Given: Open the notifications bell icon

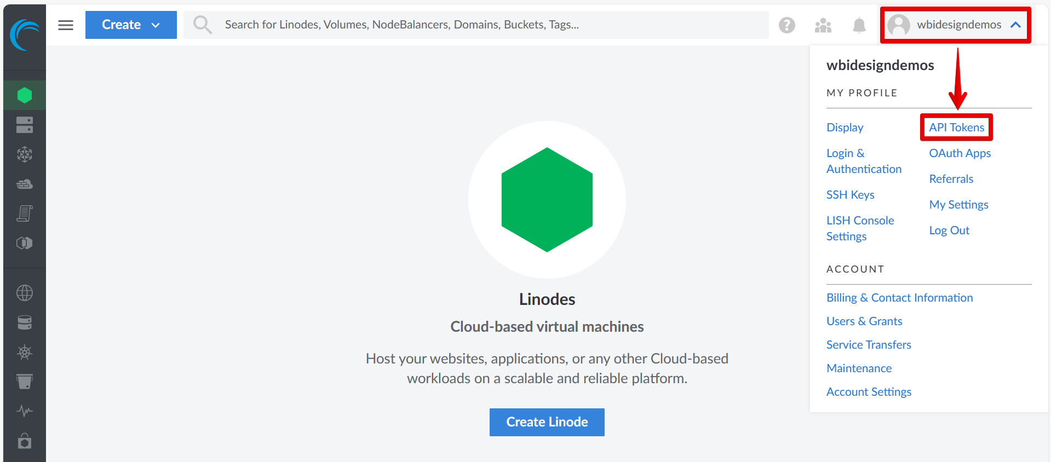Looking at the screenshot, I should coord(859,25).
